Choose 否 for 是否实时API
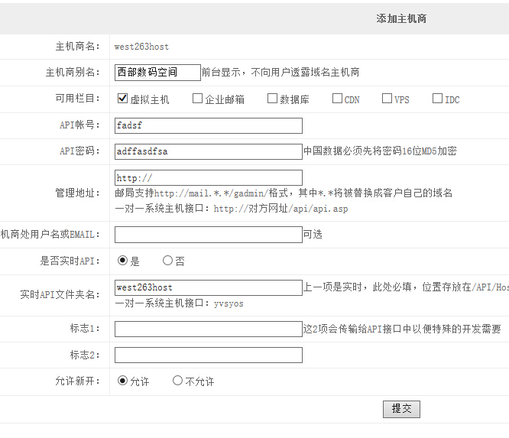Screen dimensions: 509x438 167,261
